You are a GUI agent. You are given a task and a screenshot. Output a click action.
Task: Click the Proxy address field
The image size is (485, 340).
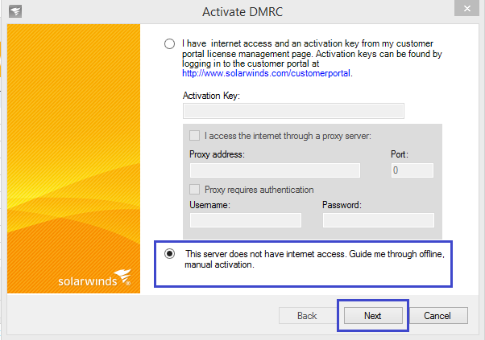click(275, 170)
